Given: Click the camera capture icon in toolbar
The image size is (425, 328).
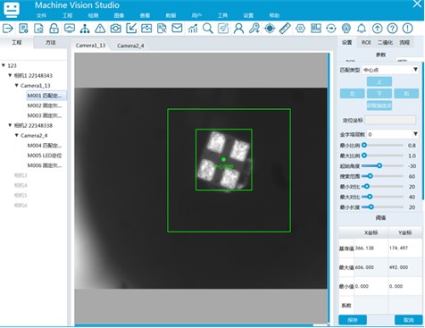Looking at the screenshot, I should (x=115, y=29).
